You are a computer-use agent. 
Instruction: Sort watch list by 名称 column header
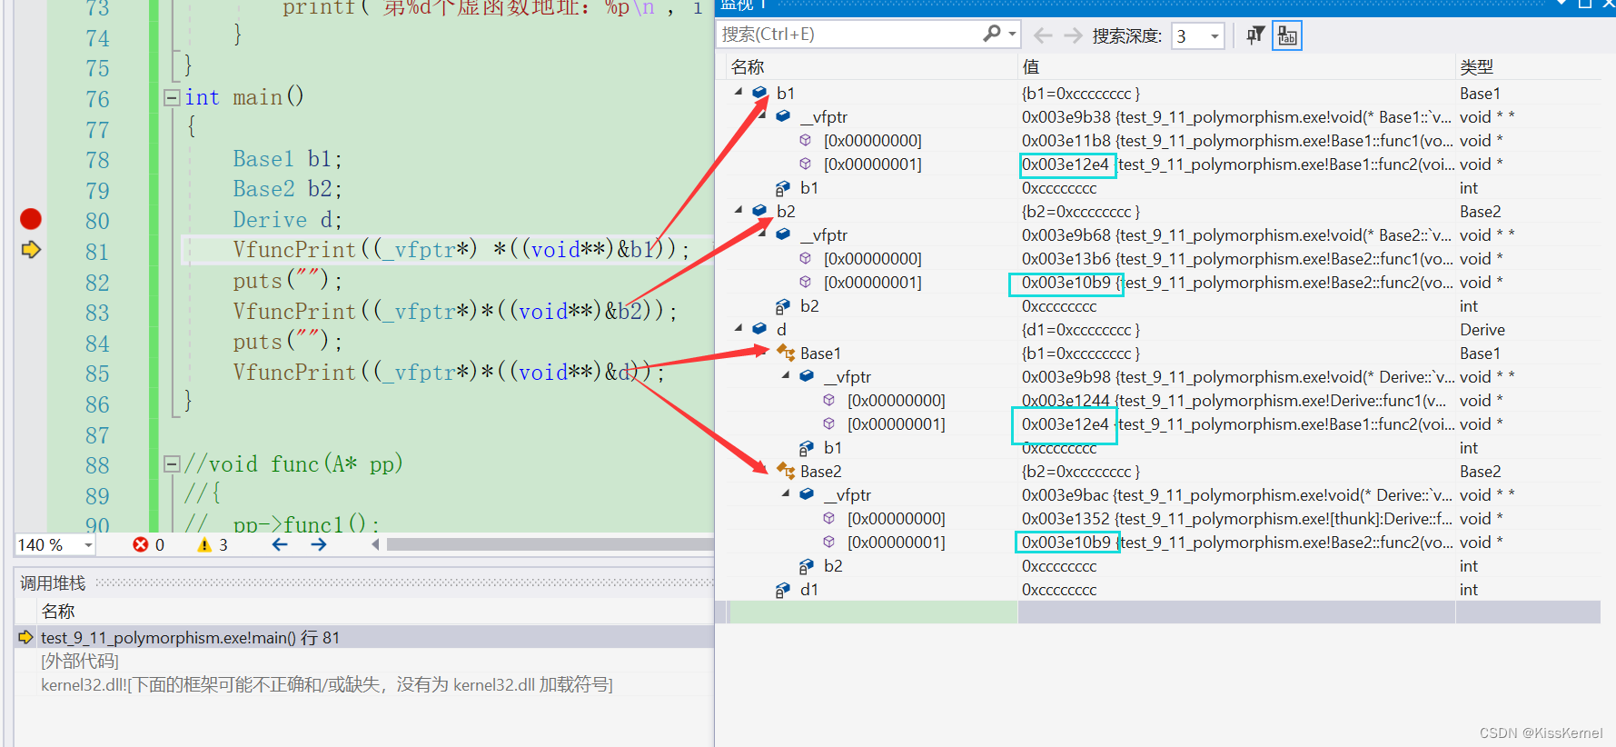748,67
